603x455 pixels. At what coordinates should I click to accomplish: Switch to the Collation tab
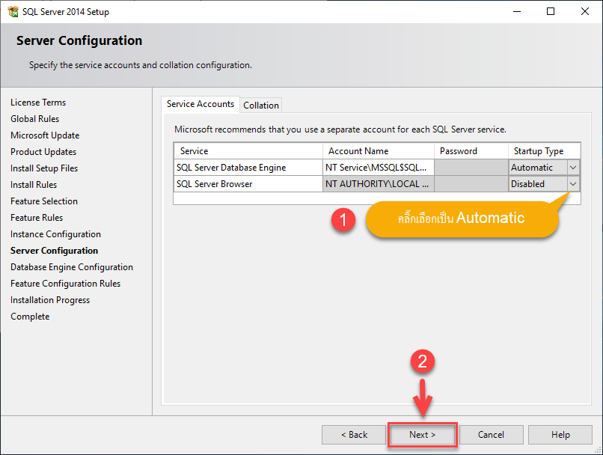click(x=261, y=105)
